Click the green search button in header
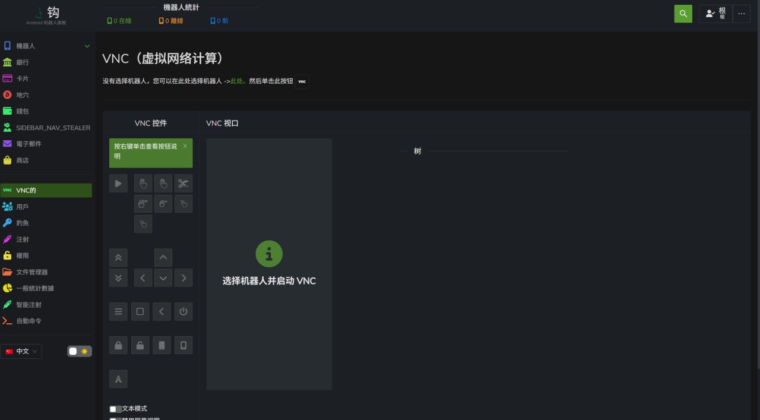 [683, 14]
